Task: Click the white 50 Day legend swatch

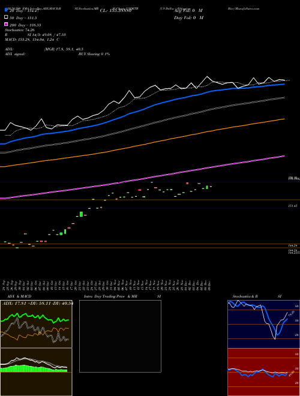Action: pyautogui.click(x=6, y=17)
